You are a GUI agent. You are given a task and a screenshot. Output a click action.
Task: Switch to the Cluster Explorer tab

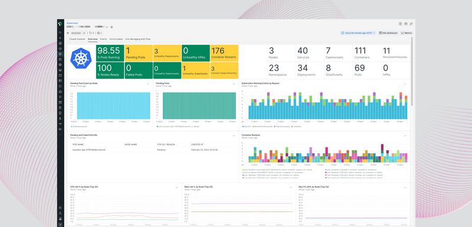point(77,39)
